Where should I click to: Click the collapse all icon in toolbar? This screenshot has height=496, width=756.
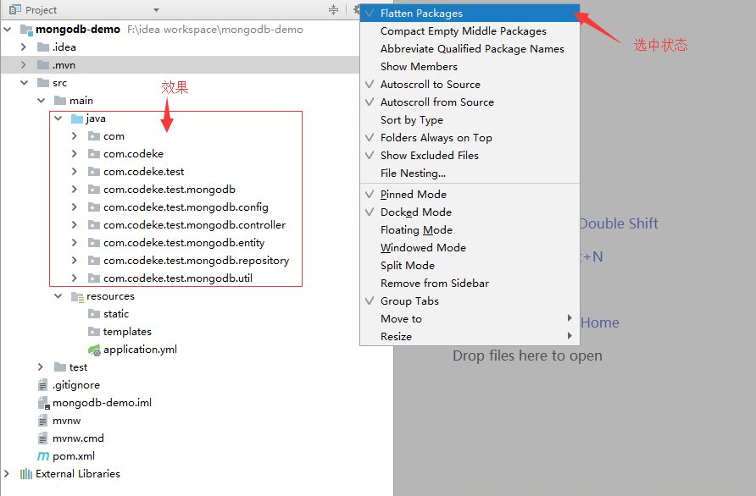click(331, 8)
